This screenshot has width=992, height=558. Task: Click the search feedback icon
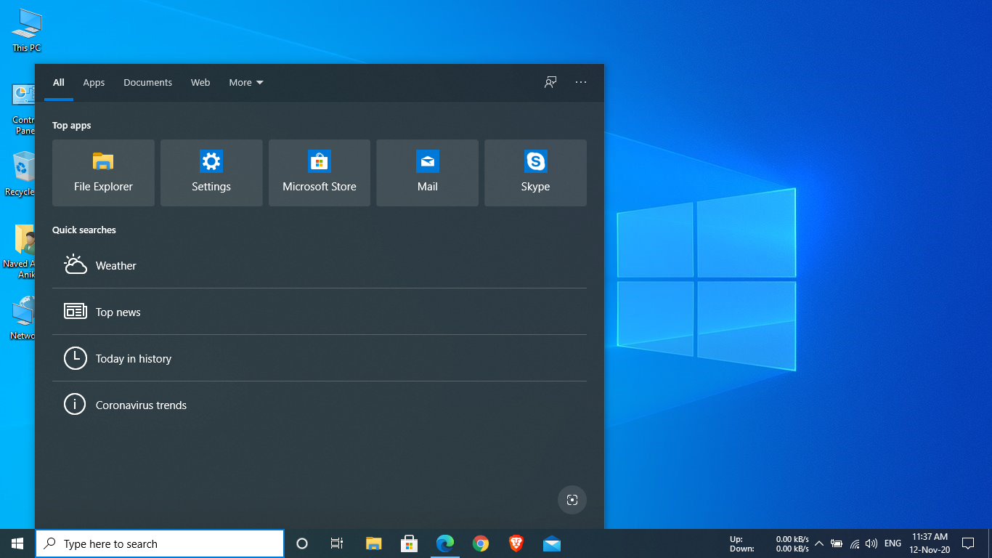click(550, 82)
